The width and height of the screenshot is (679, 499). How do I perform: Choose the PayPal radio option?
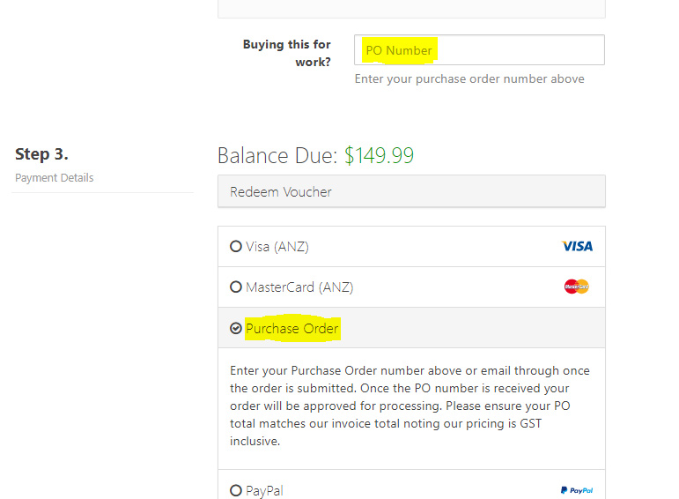(235, 490)
